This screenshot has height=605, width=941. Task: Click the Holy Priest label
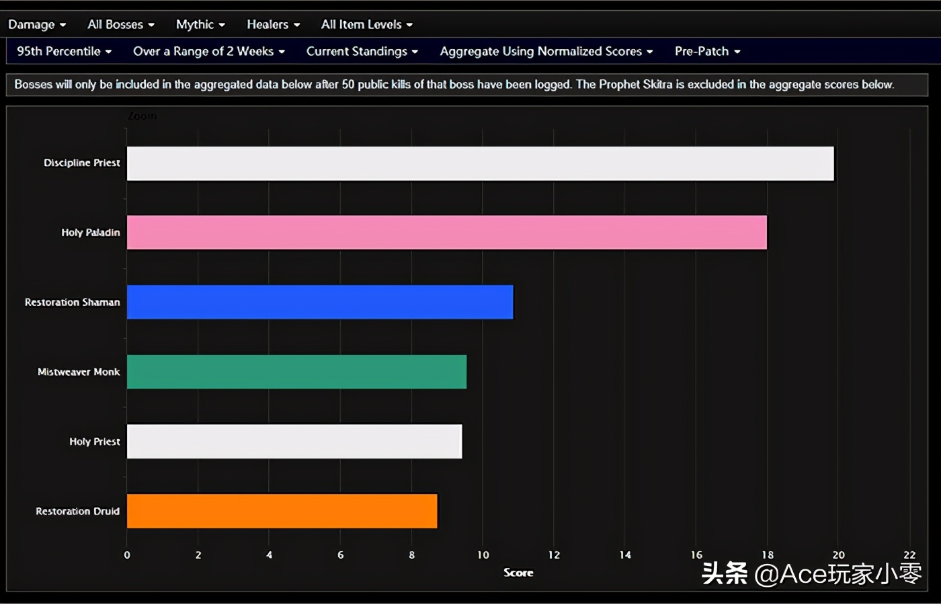(x=93, y=442)
